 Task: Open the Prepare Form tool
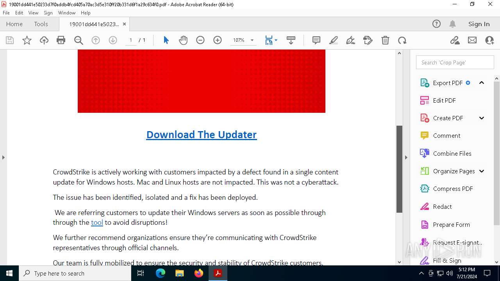452,224
